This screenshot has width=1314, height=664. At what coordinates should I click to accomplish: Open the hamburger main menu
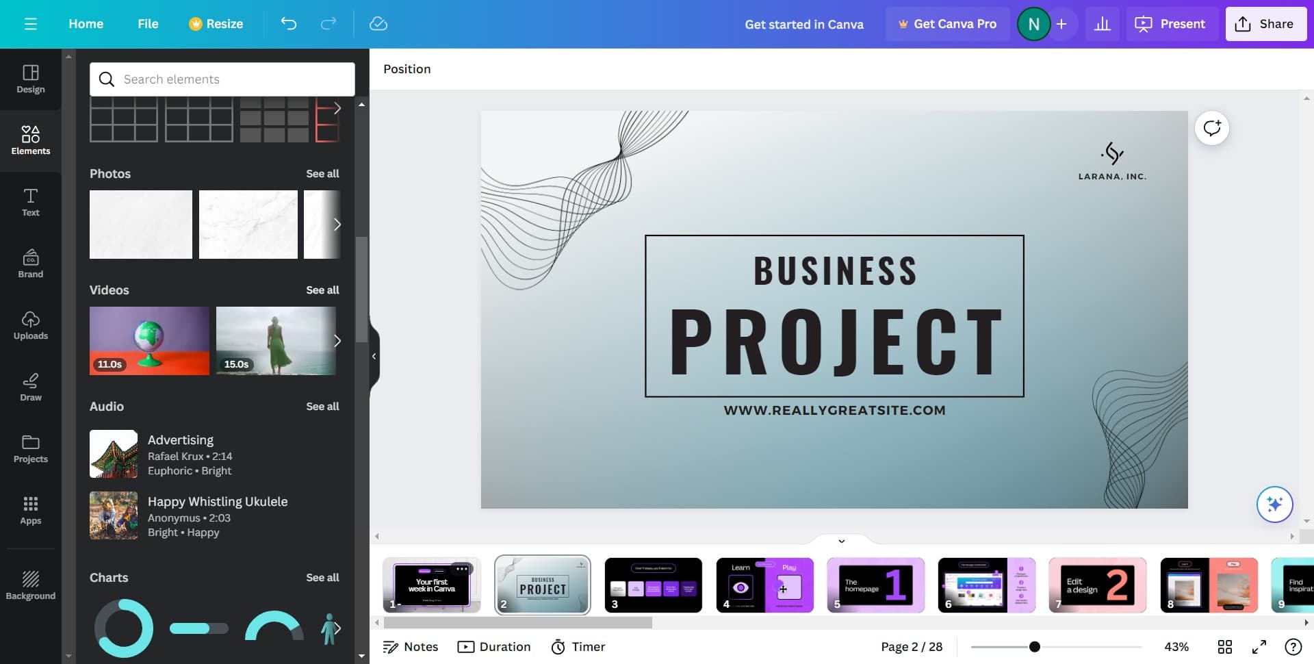point(30,24)
